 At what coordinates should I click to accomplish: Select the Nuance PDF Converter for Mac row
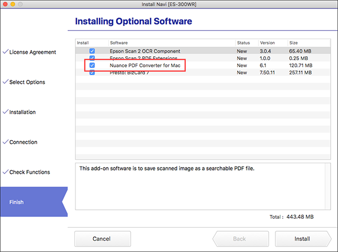point(203,65)
